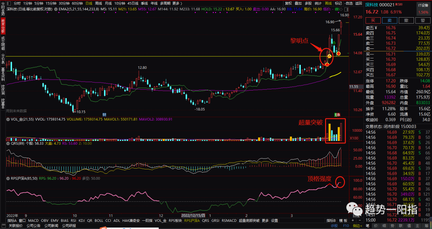Switch to the 15分钟 chart period
The height and width of the screenshot is (229, 432).
pos(51,3)
